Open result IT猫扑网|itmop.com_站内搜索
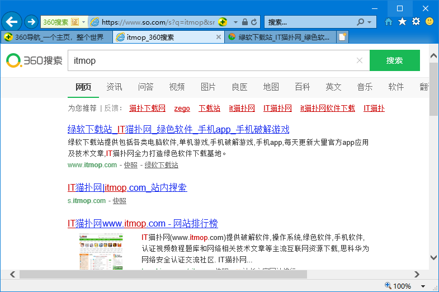Screen dimensions: 439x292 point(128,187)
